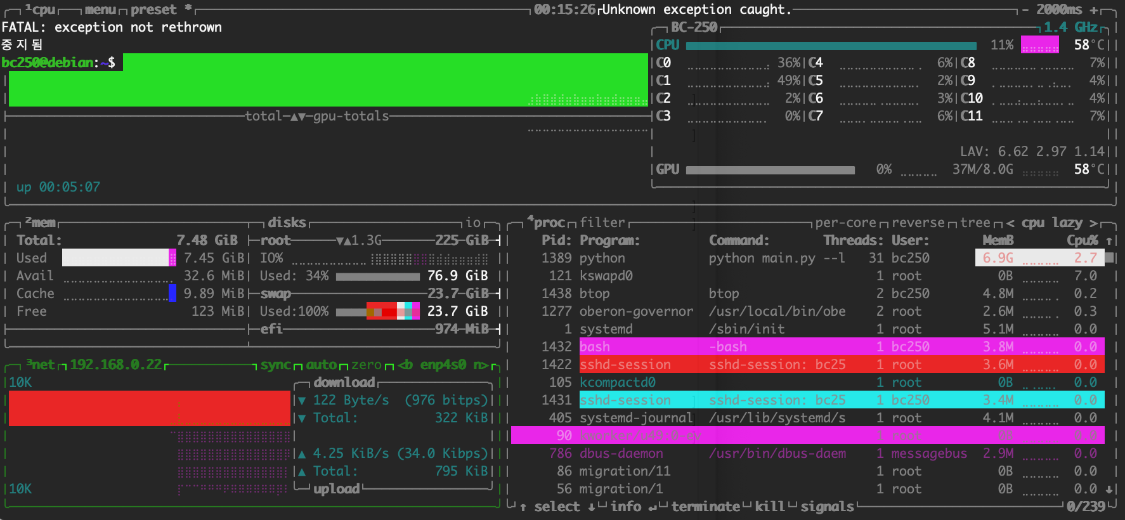Click the LAV load average values
Viewport: 1125px width, 520px height.
1032,152
